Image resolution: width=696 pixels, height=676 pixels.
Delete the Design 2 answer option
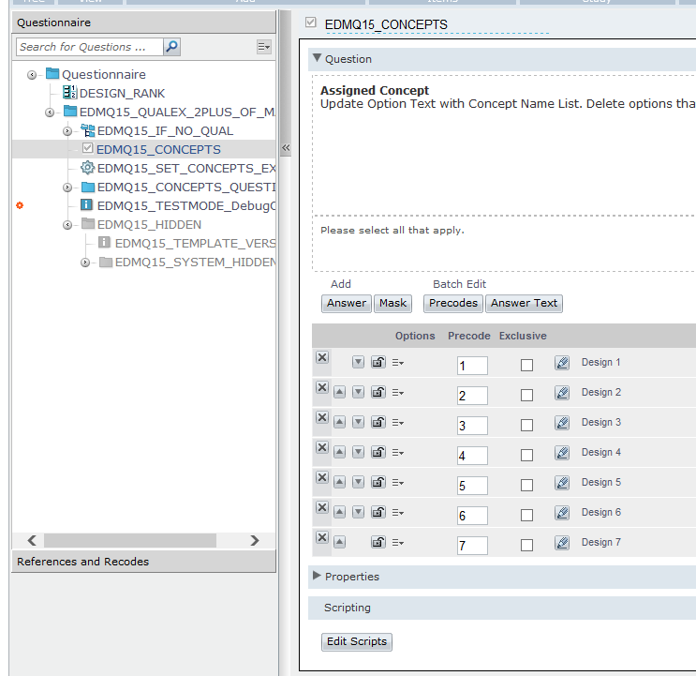[x=322, y=387]
